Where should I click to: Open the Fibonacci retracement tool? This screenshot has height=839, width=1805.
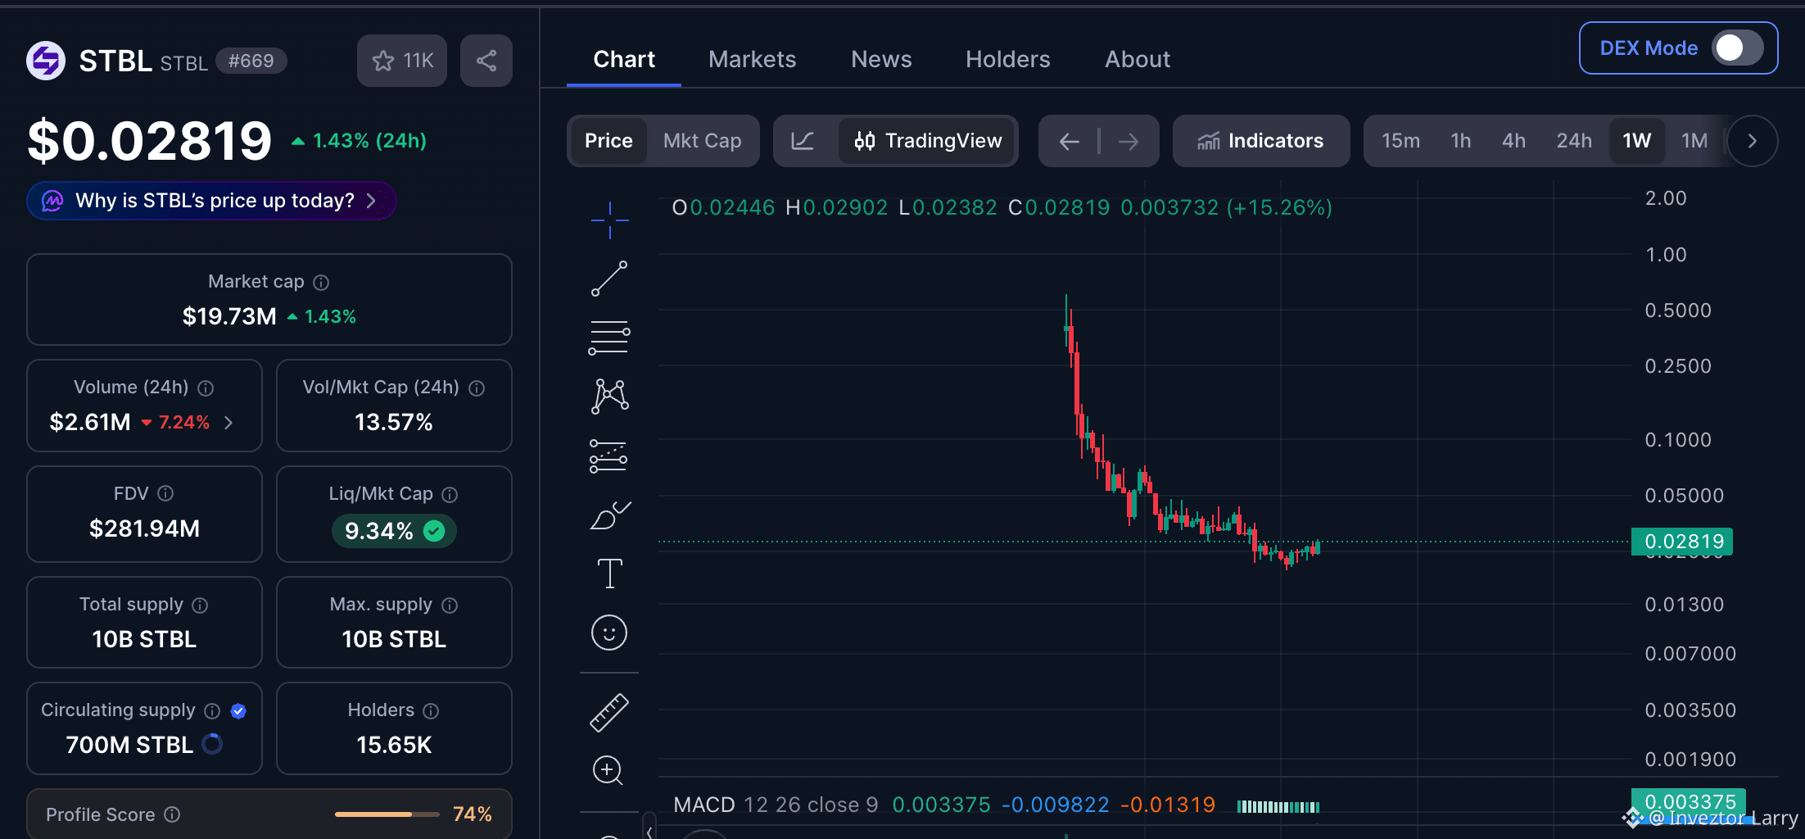[x=609, y=338]
